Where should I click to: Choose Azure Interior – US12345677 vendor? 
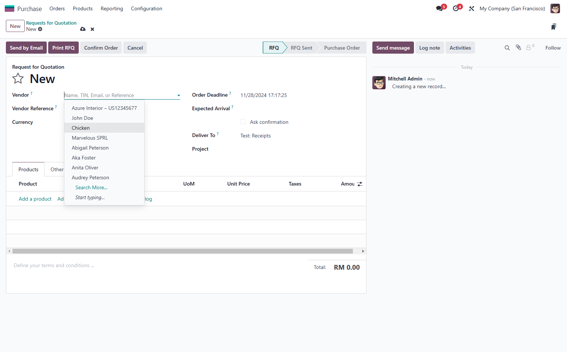pos(104,108)
